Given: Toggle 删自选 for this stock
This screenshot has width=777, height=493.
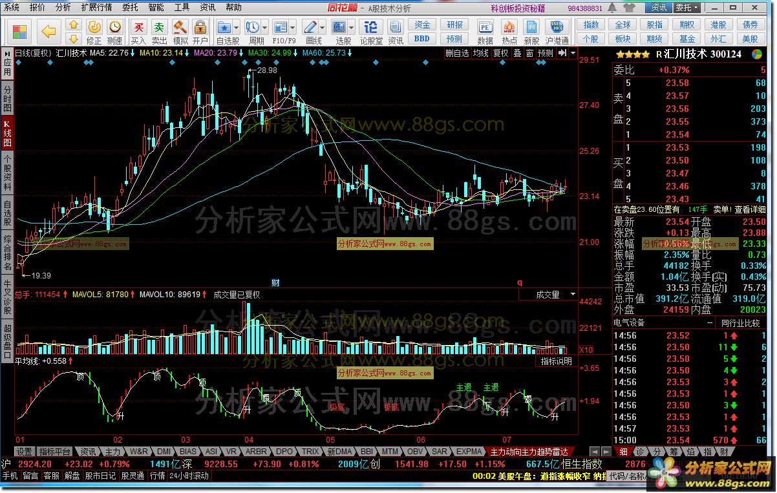Looking at the screenshot, I should point(457,53).
